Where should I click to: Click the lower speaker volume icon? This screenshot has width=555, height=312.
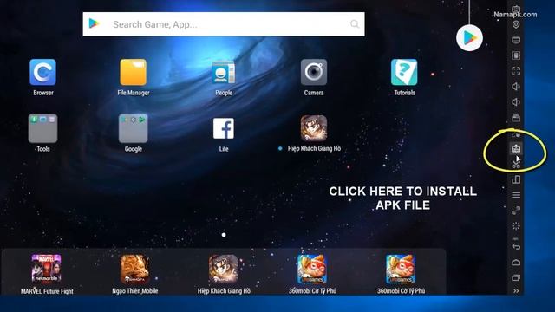pyautogui.click(x=516, y=102)
